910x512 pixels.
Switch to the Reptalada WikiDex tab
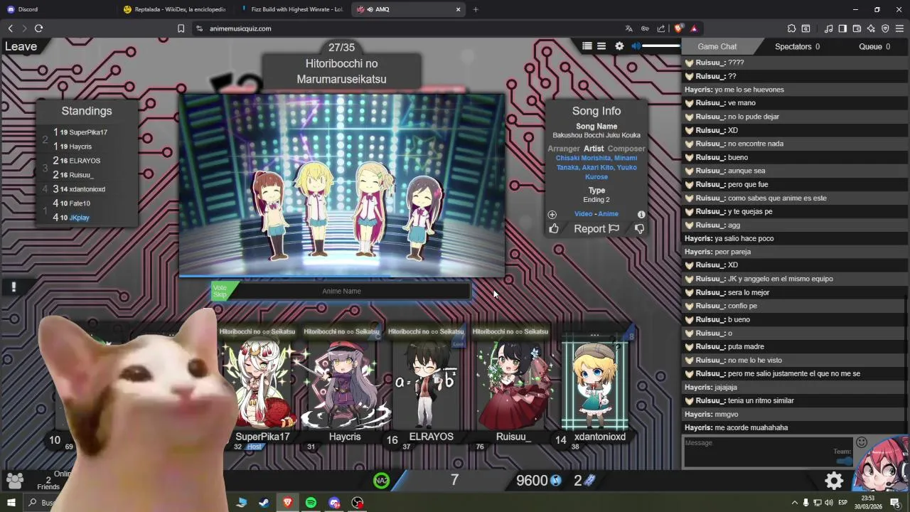coord(174,9)
